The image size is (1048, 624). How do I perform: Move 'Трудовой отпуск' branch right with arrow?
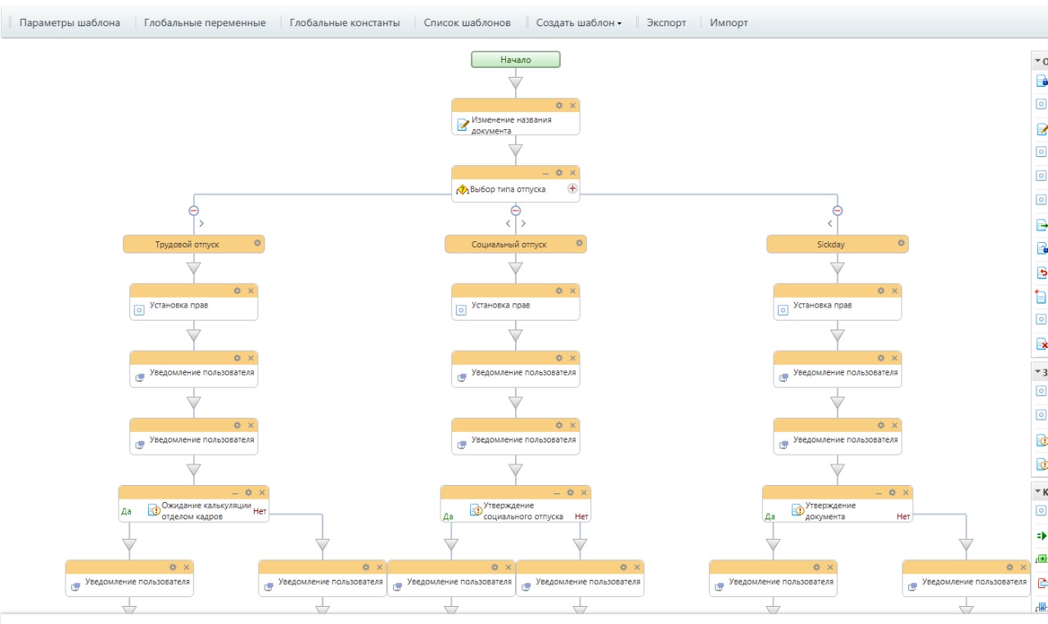201,222
